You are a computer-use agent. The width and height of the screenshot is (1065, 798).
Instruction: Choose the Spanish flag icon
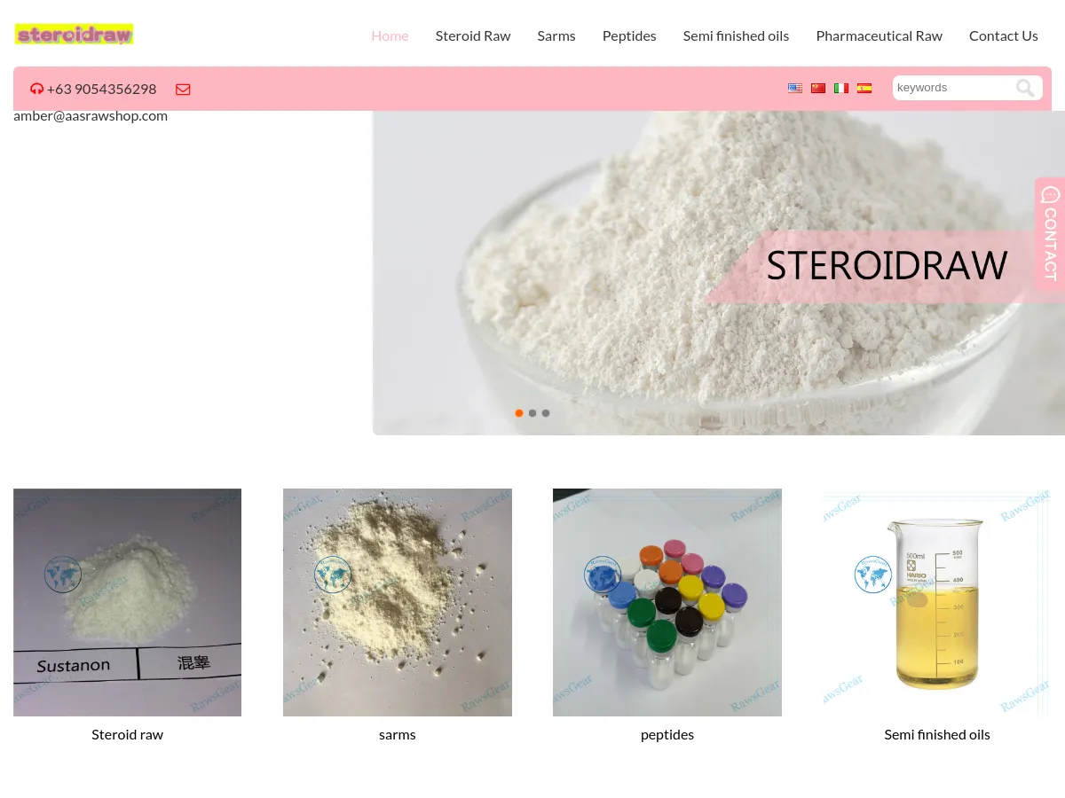pos(864,88)
